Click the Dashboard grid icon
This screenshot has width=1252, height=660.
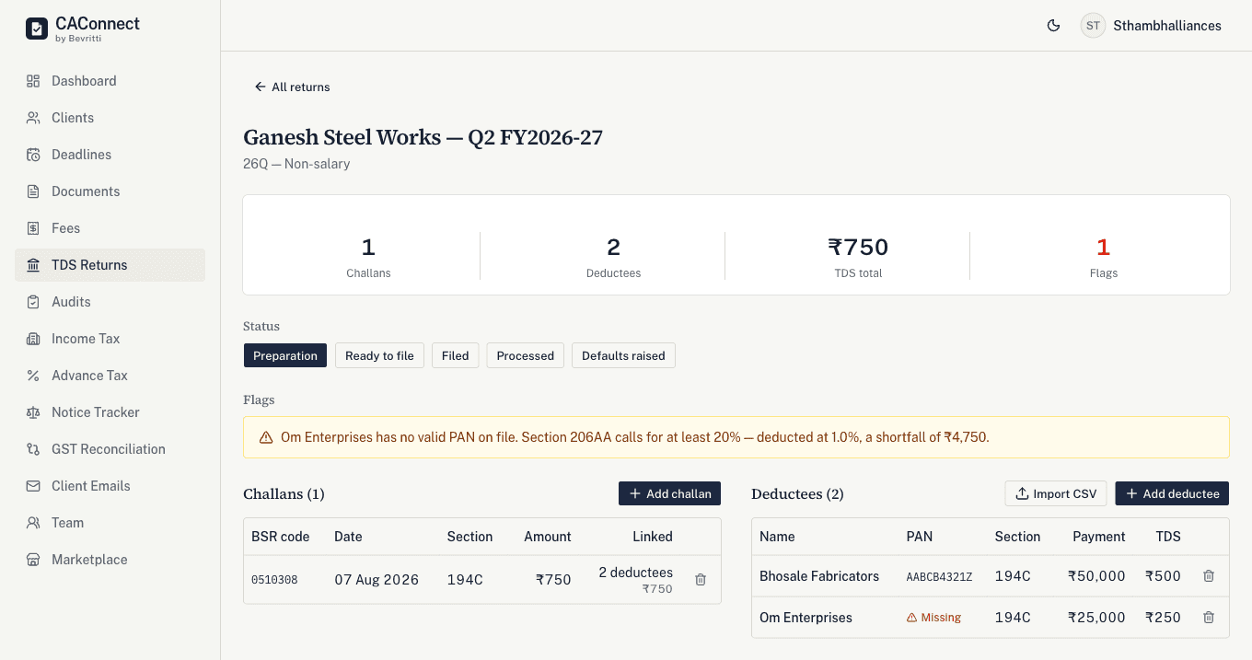pos(33,81)
